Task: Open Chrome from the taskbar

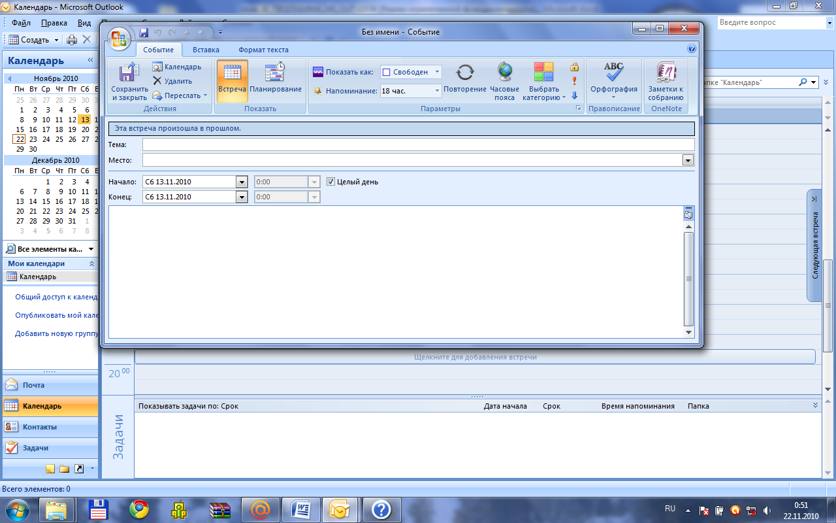Action: (x=139, y=509)
